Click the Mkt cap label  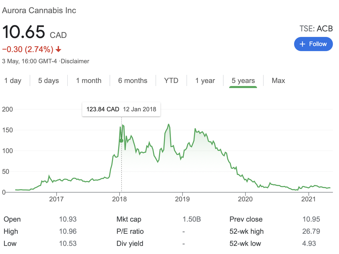pos(129,219)
